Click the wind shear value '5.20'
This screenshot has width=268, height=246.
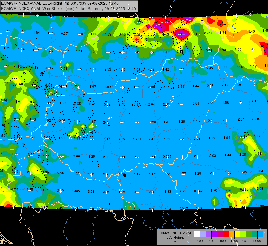click(20, 84)
